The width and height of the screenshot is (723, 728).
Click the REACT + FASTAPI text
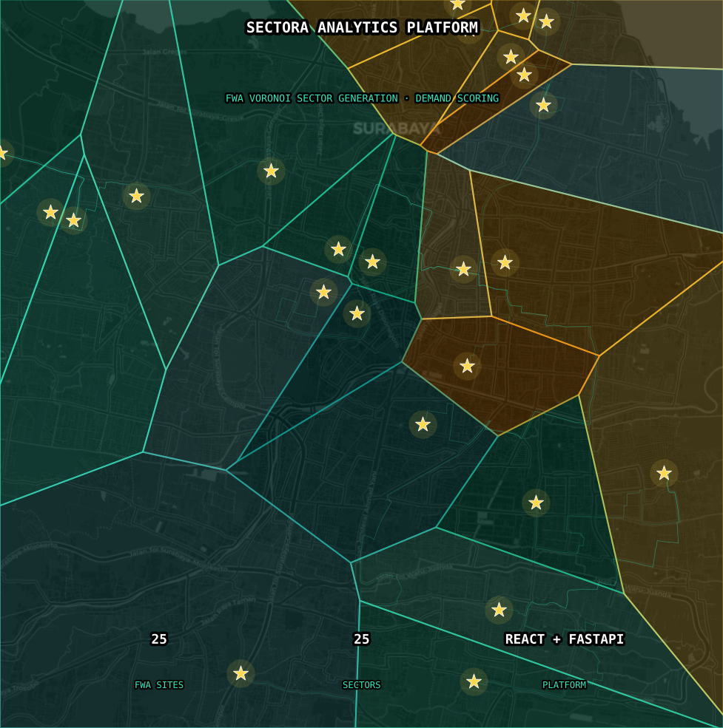(565, 639)
